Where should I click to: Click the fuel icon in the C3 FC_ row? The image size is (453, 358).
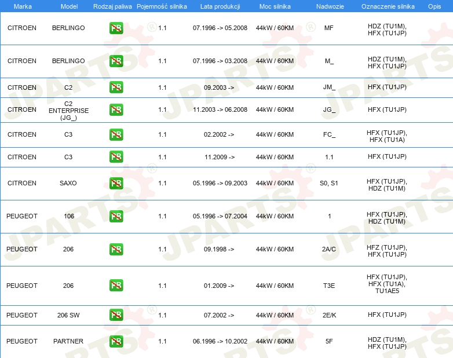coord(116,134)
